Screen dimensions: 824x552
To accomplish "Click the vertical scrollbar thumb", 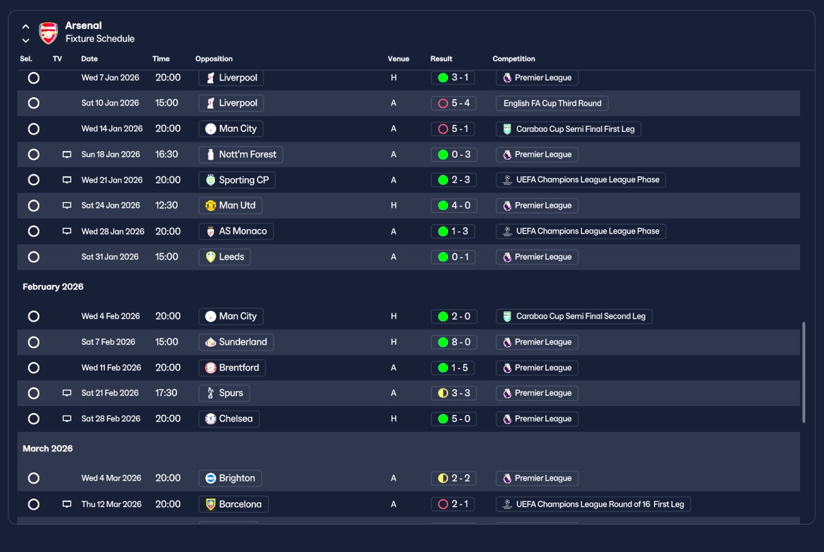I will coord(803,373).
